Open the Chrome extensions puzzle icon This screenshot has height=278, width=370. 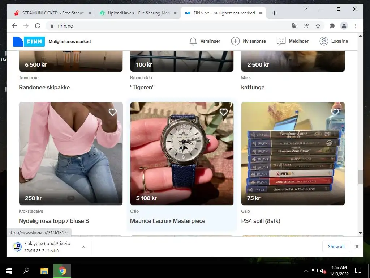tap(332, 26)
